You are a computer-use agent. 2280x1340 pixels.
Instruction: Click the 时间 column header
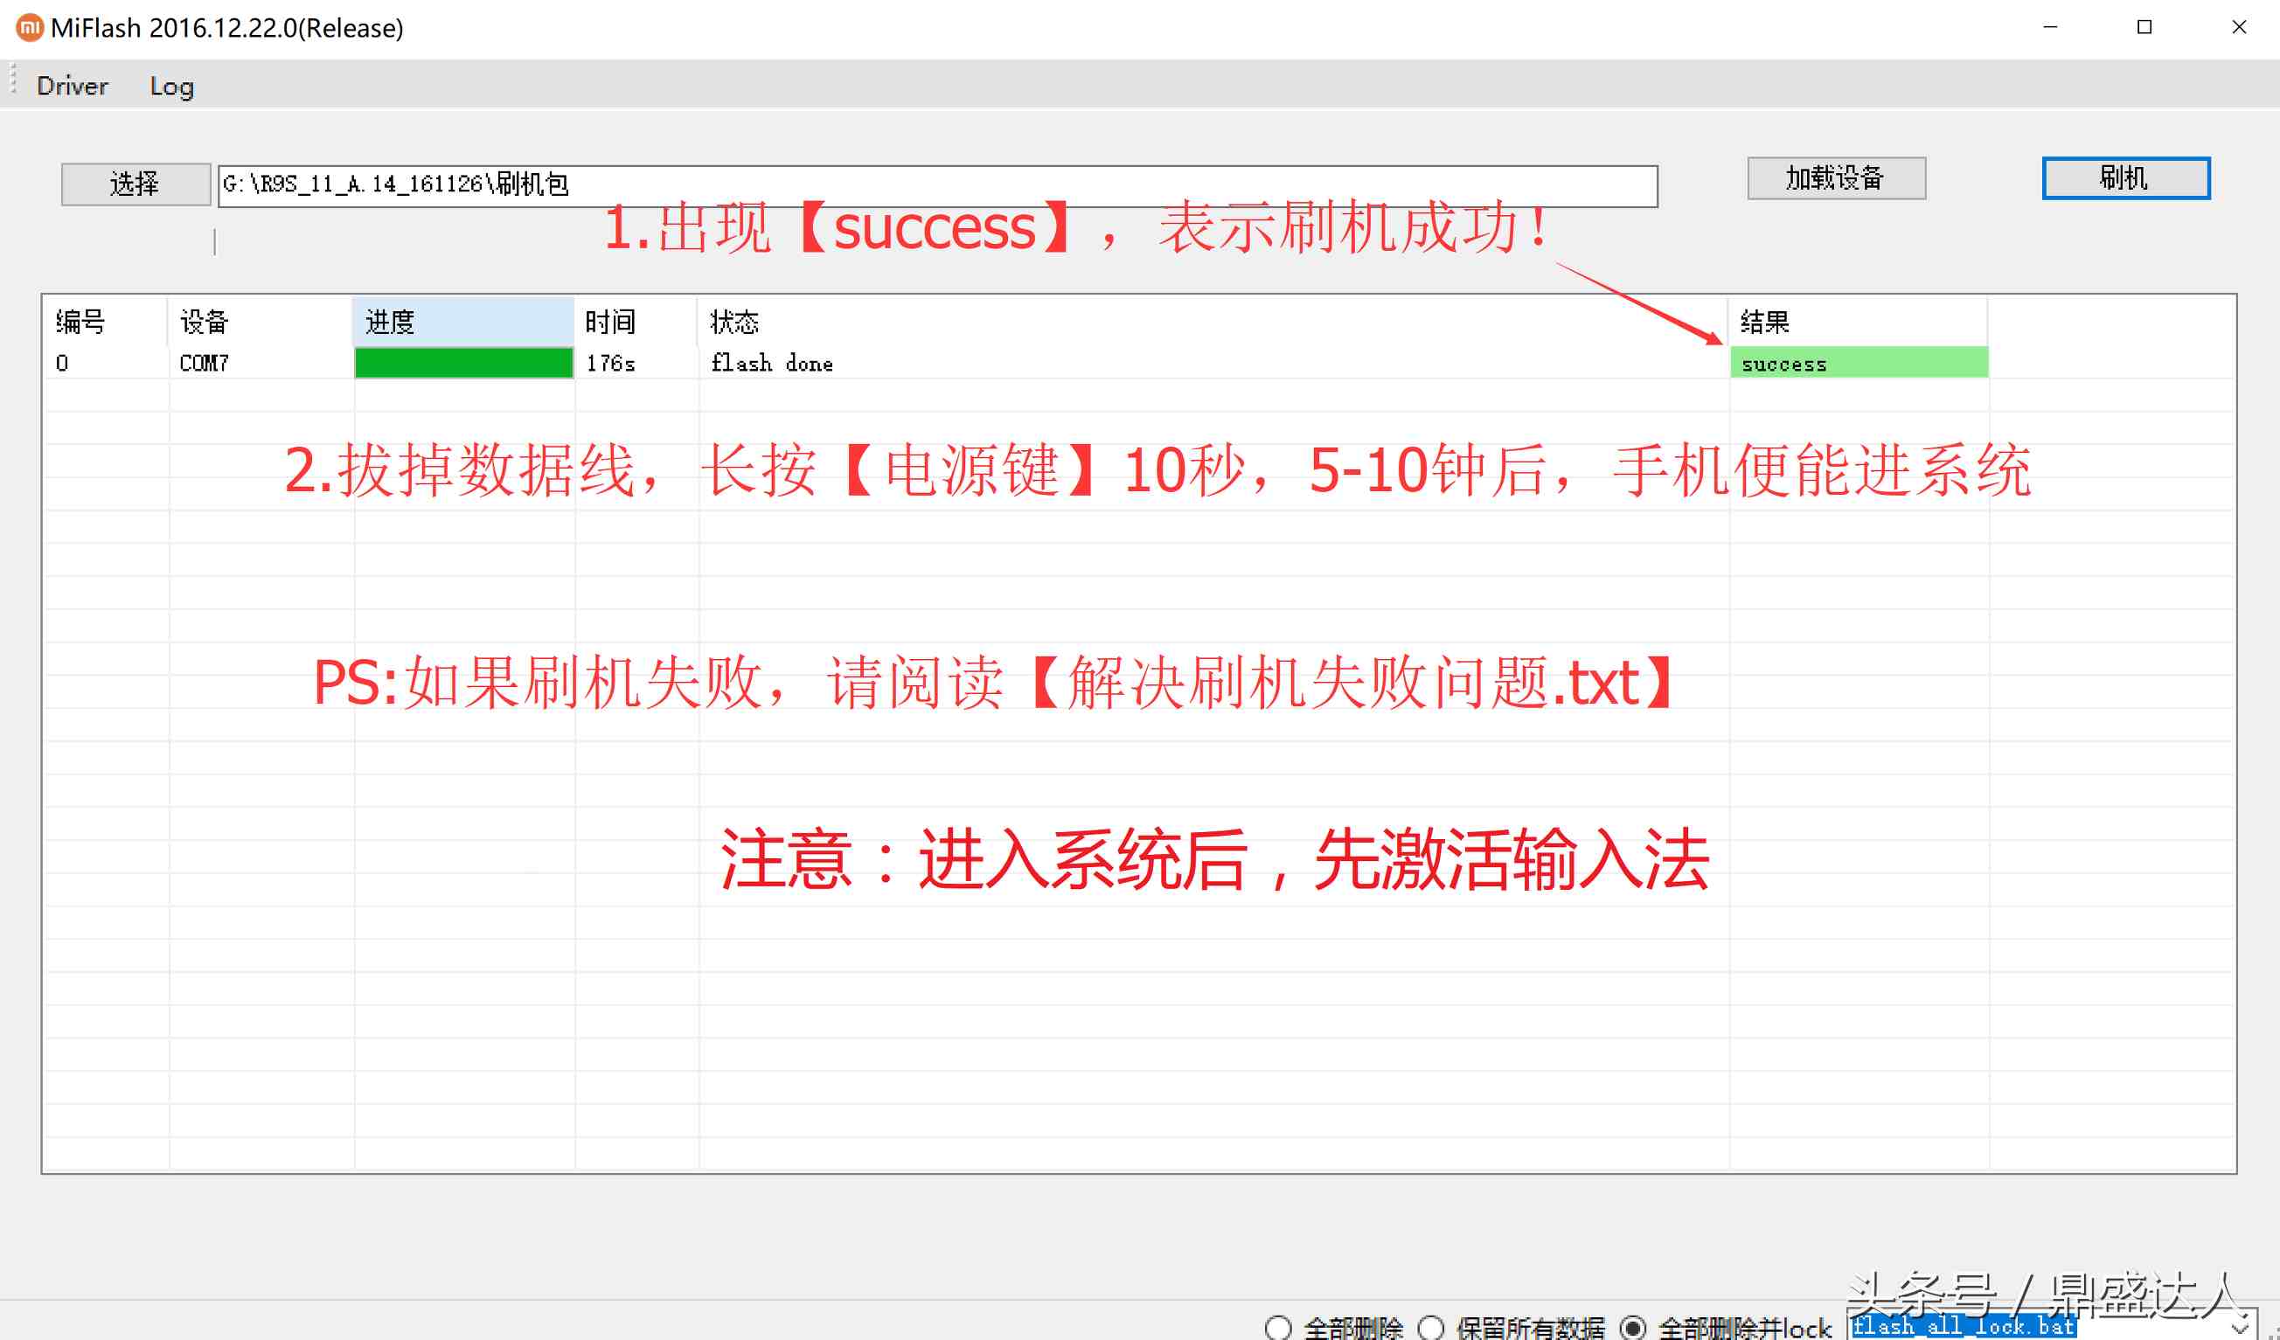pos(636,321)
